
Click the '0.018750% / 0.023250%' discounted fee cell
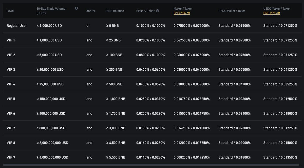tap(192, 99)
